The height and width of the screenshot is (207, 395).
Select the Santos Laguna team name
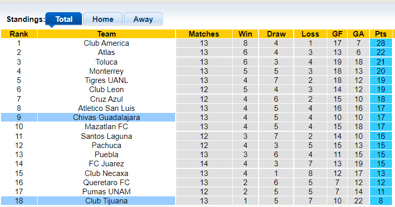106,136
